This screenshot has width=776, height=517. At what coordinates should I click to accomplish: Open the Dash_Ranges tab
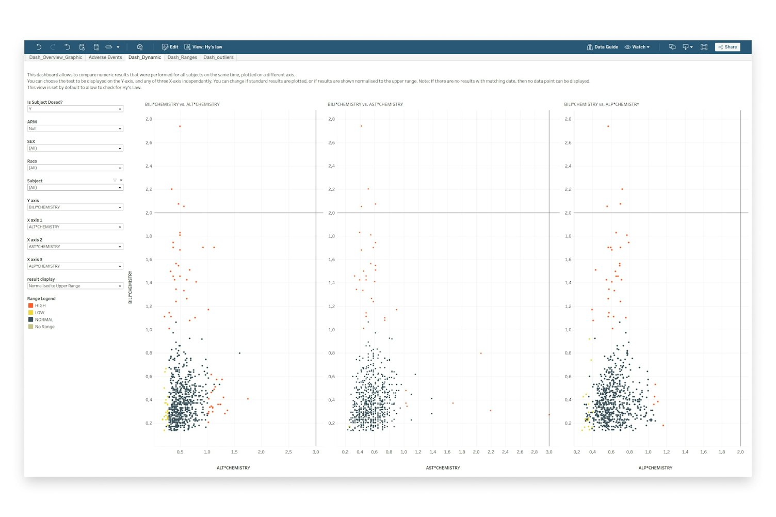(182, 57)
